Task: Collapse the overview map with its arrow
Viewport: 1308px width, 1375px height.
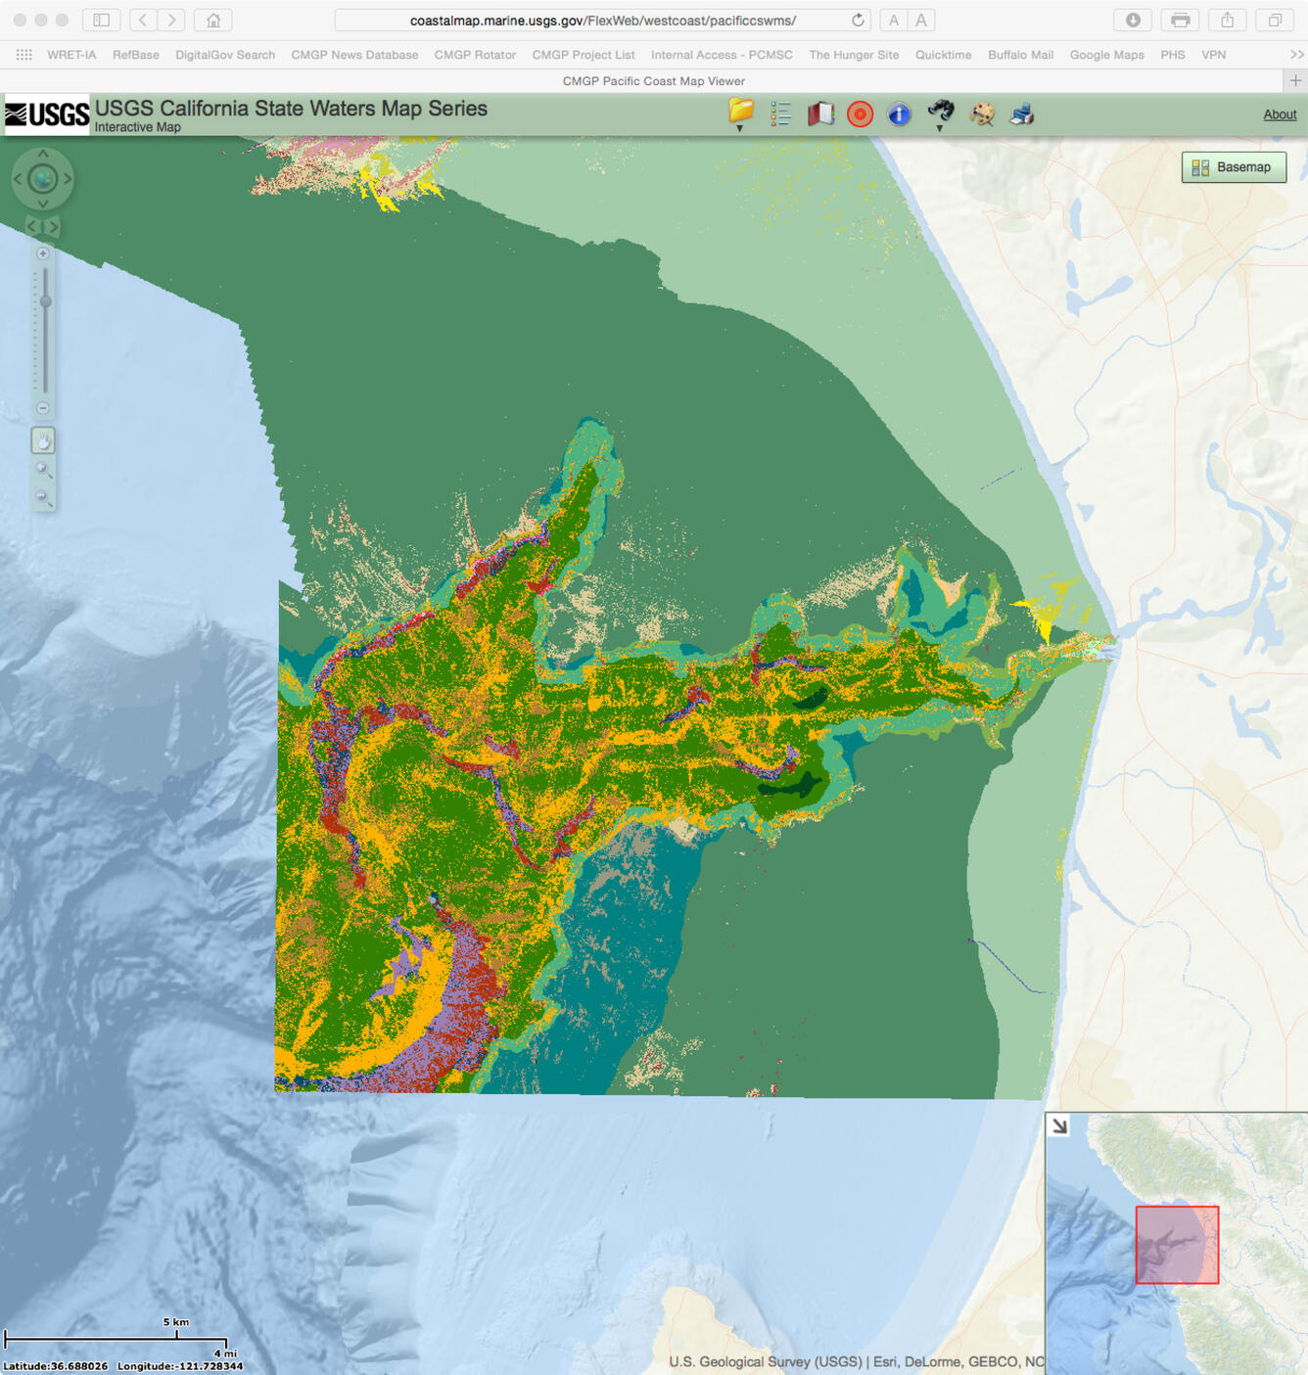Action: click(1059, 1124)
